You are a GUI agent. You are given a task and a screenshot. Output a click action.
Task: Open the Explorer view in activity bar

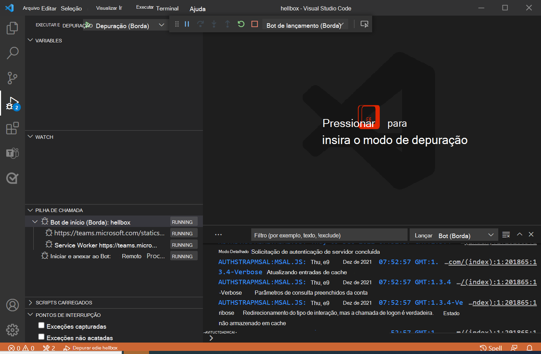(13, 28)
